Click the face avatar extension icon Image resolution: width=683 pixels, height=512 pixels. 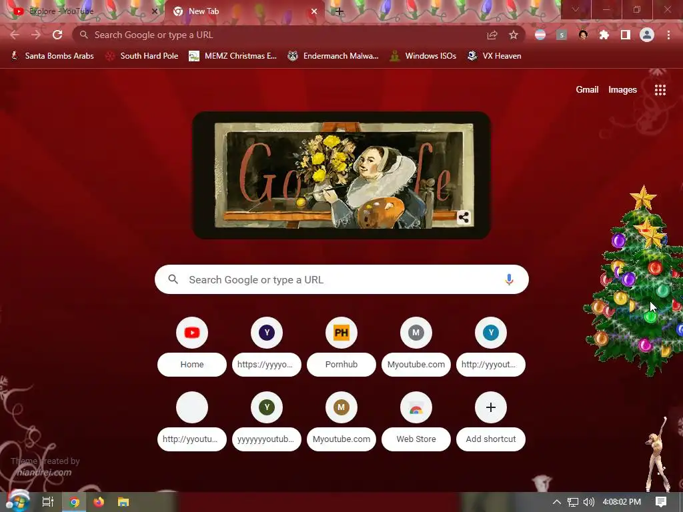583,35
